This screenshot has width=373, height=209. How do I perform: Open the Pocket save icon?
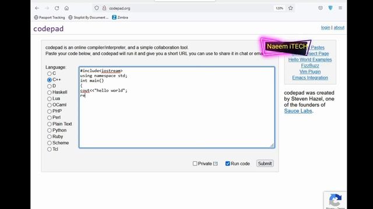pyautogui.click(x=321, y=8)
